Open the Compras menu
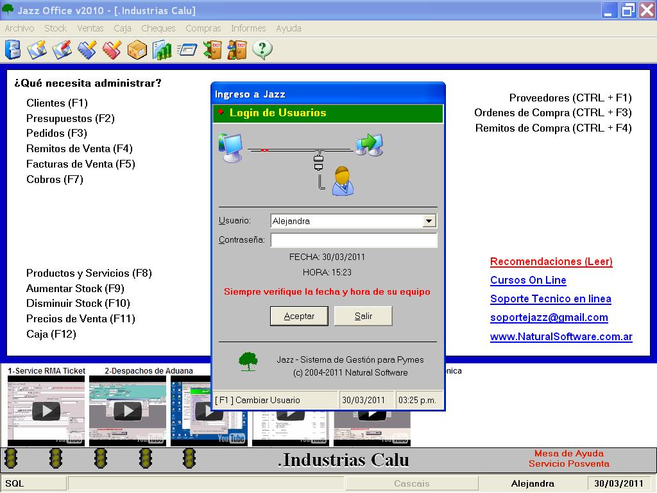The height and width of the screenshot is (493, 657). pyautogui.click(x=203, y=28)
